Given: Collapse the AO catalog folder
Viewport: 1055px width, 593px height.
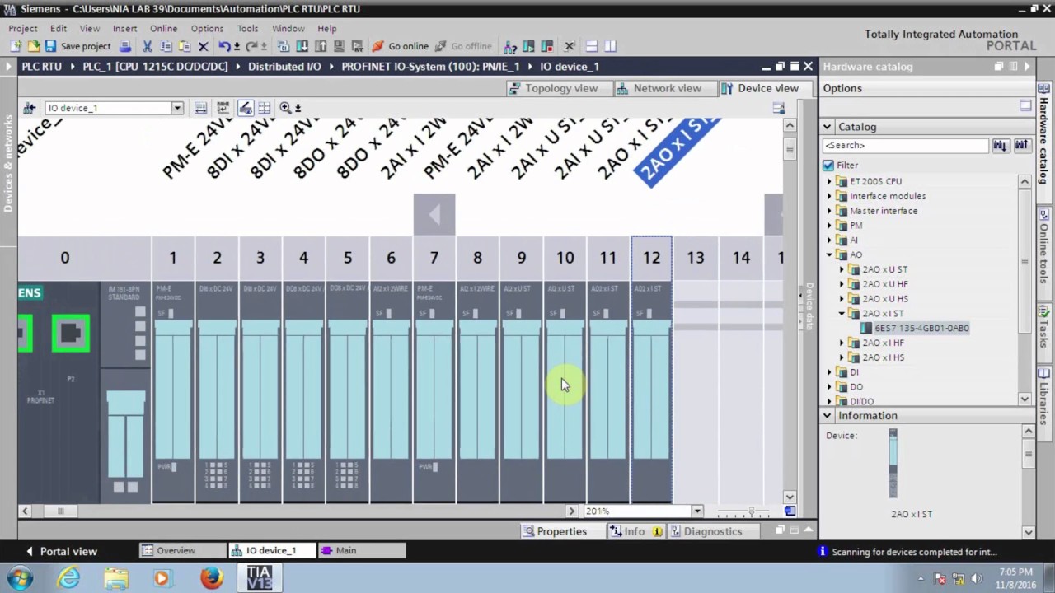Looking at the screenshot, I should [830, 254].
